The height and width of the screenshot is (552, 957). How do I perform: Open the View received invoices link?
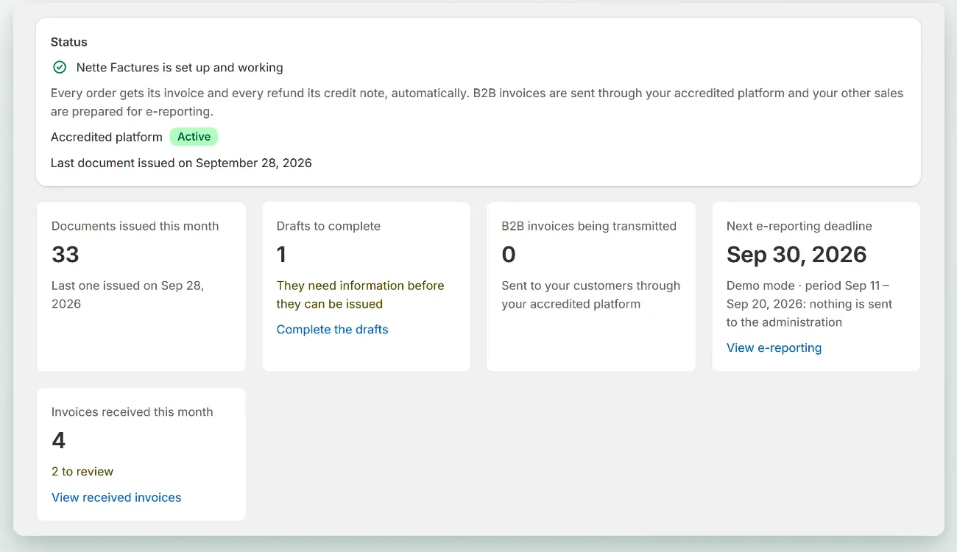[x=116, y=498]
